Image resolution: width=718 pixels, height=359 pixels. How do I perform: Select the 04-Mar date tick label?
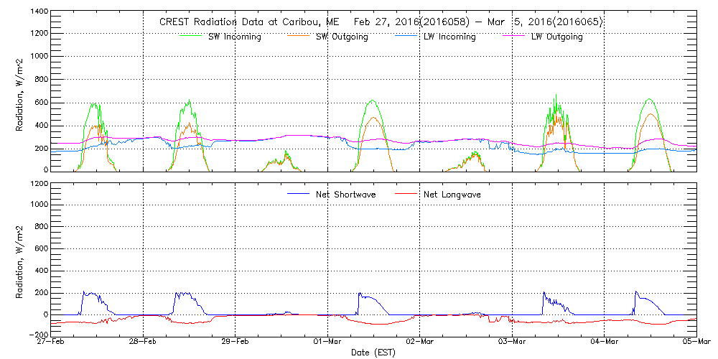coord(605,342)
